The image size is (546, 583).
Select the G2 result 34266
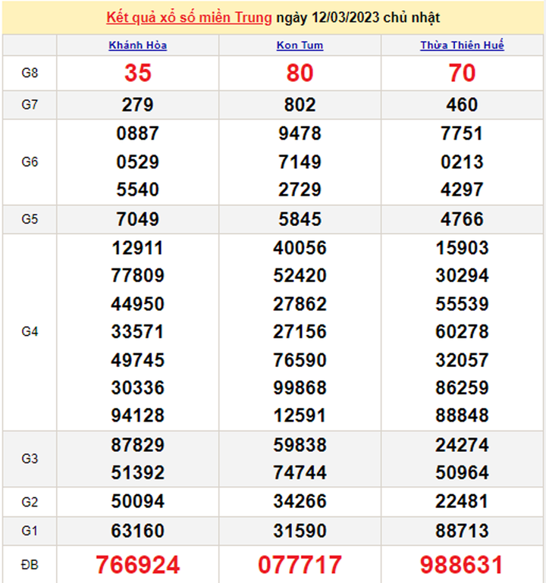point(300,501)
